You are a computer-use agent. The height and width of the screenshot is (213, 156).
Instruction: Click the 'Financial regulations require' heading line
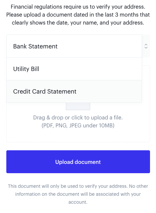click(x=78, y=7)
